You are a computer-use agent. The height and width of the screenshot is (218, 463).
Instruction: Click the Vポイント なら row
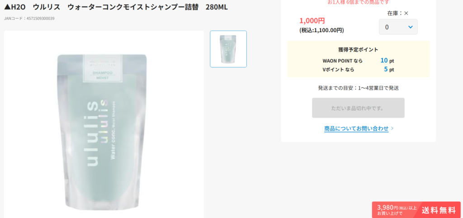[x=358, y=69]
